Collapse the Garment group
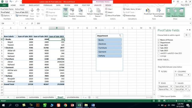 pos(5,67)
